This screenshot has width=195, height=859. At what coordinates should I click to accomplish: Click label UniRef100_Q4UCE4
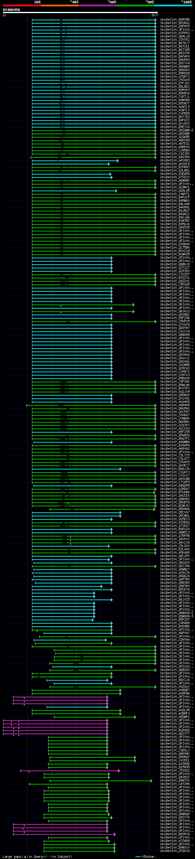[175, 495]
